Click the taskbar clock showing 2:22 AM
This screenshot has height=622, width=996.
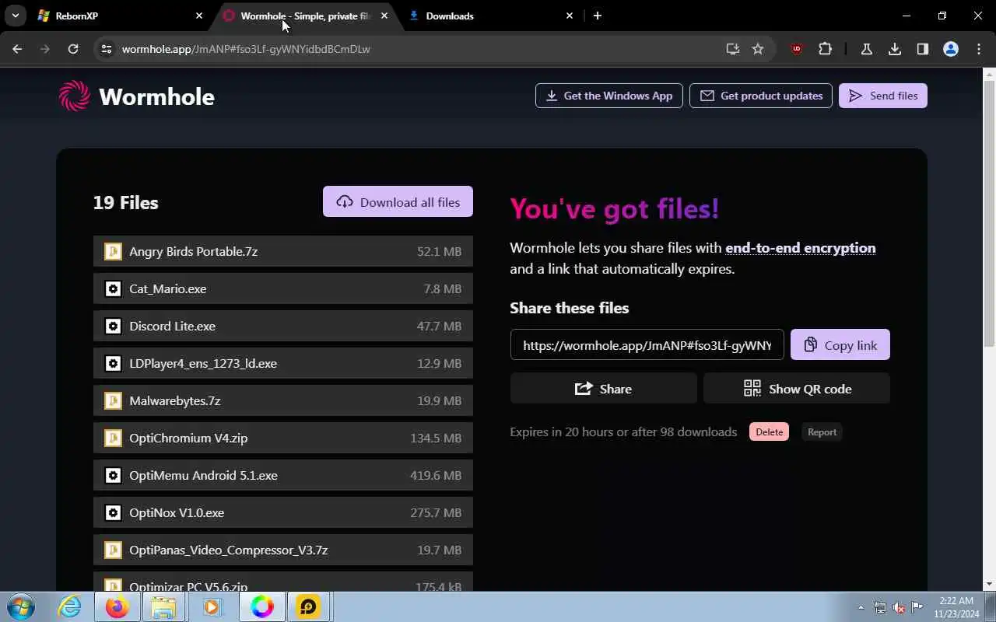coord(956,607)
